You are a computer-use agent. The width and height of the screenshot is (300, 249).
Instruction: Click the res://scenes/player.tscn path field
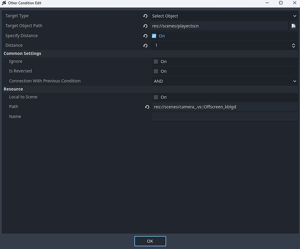tap(220, 26)
